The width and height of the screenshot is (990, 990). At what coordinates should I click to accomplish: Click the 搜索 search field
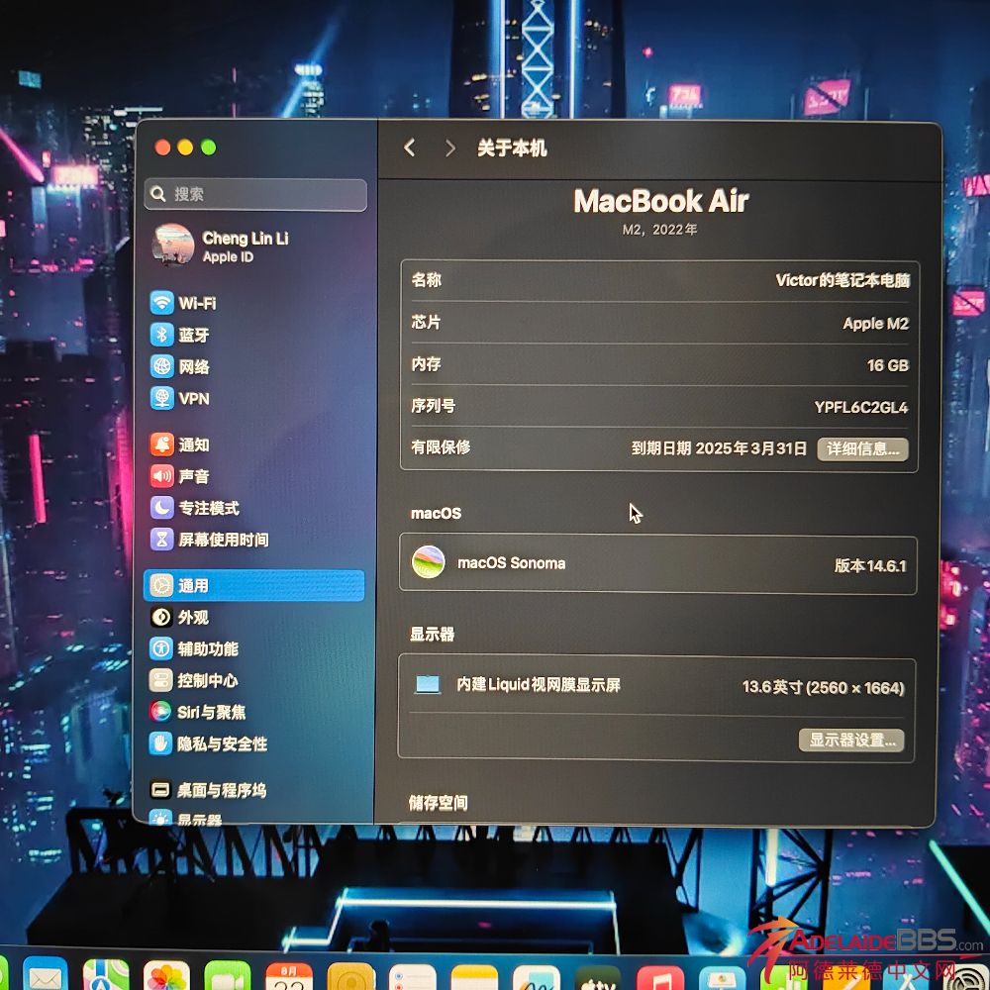click(x=255, y=194)
